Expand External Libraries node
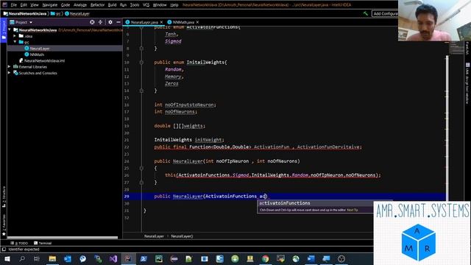 coord(10,67)
